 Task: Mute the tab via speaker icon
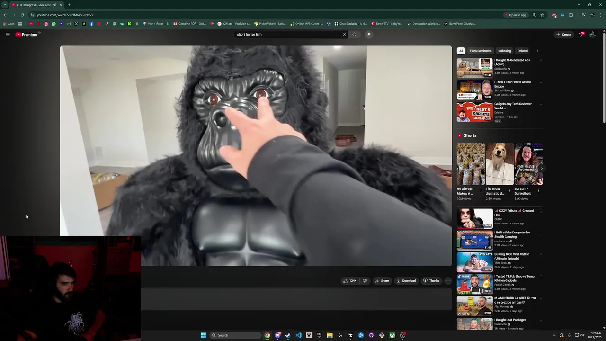(55, 5)
